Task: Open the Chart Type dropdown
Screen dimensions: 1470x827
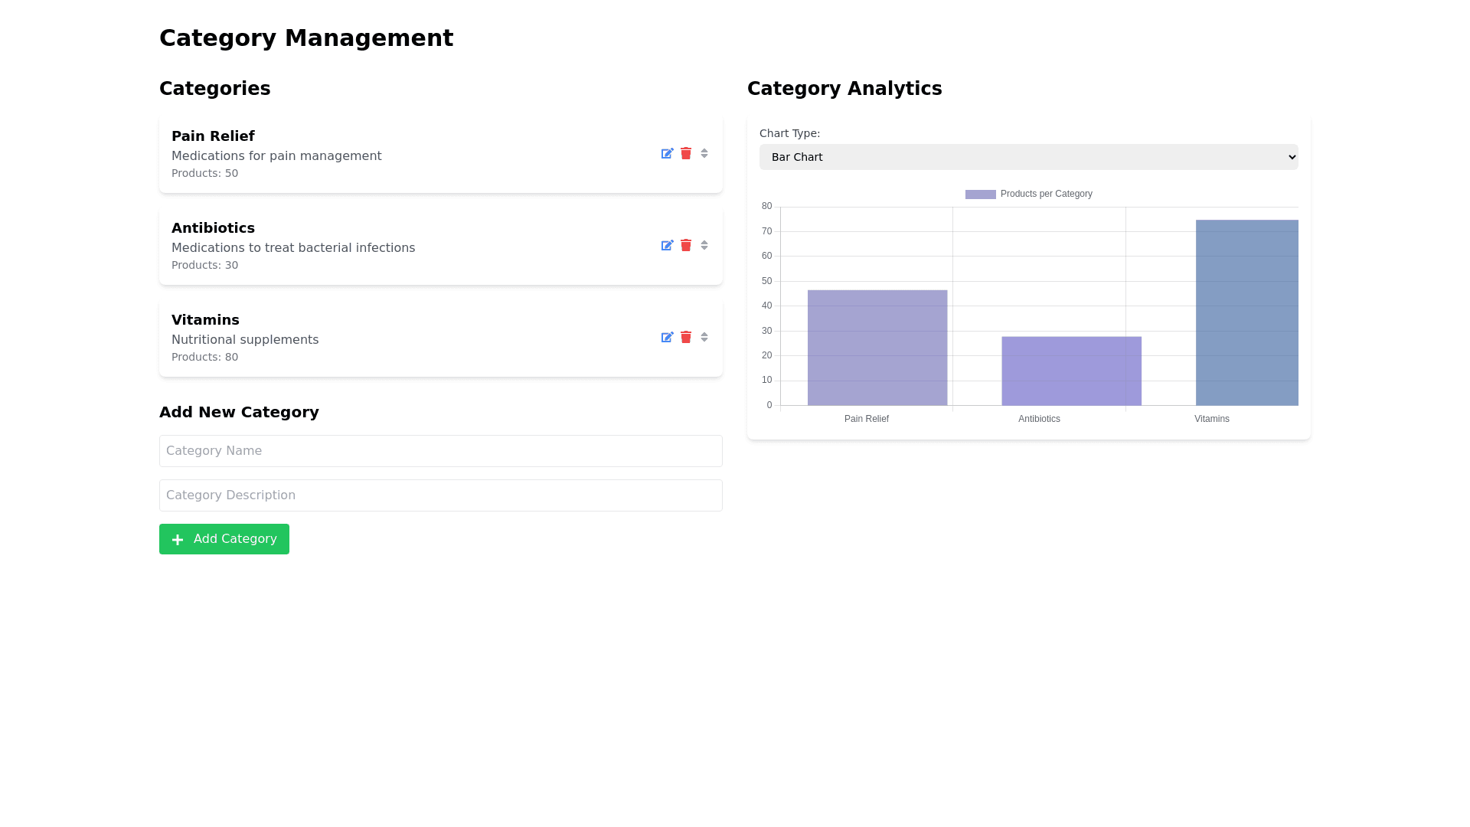Action: pyautogui.click(x=1028, y=157)
